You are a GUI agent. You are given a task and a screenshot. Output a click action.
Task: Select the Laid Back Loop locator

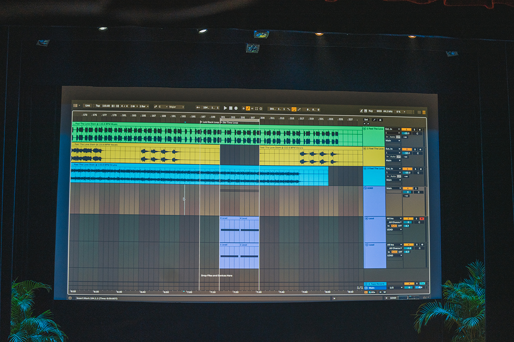(x=210, y=122)
